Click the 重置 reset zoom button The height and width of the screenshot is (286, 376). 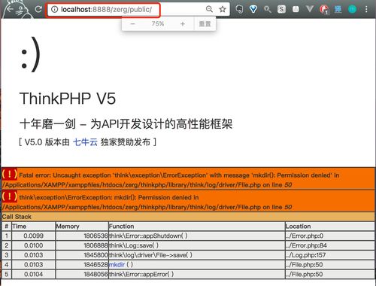[x=205, y=24]
